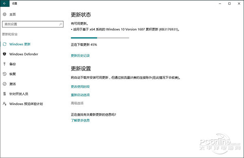Close the settings window

[239, 3]
